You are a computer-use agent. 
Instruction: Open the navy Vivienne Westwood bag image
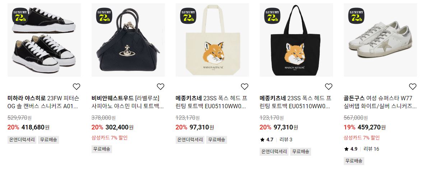128,40
